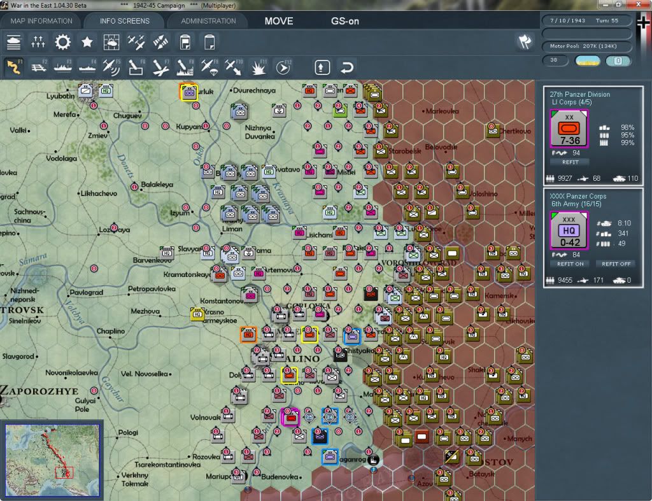
Task: Click REFIT OFF for XXXX Panzer Corps
Action: pos(616,264)
